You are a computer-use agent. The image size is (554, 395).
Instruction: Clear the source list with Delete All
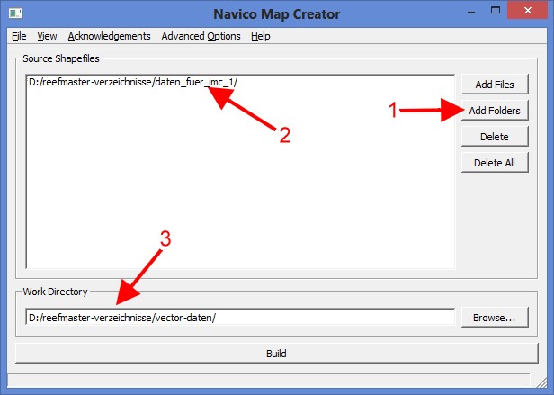pos(495,163)
